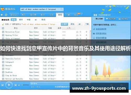This screenshot has width=131, height=95.
Task: Open the dropdown arrow after the 电台 tab
Action: (x=81, y=15)
